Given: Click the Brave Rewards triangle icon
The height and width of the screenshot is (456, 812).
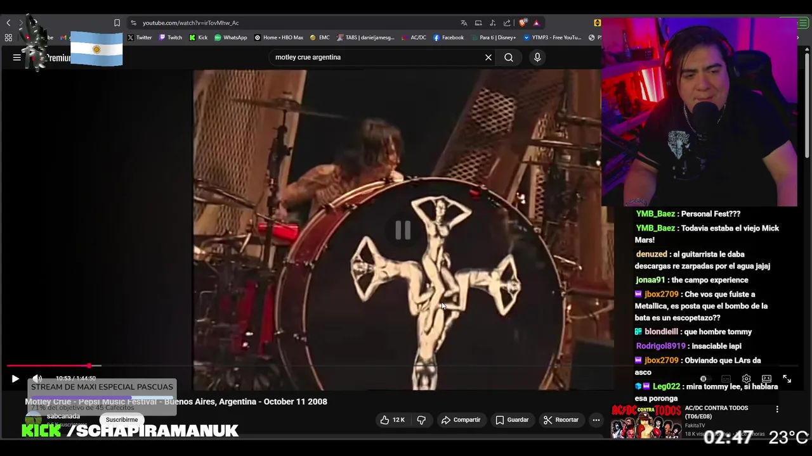Looking at the screenshot, I should pyautogui.click(x=537, y=23).
